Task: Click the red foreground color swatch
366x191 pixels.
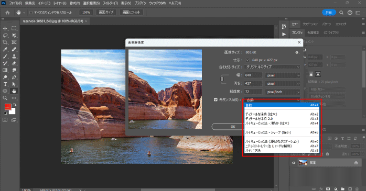Action: click(x=8, y=107)
